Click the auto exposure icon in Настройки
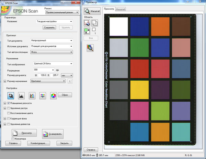This screenshot has width=206, height=159. [11, 95]
